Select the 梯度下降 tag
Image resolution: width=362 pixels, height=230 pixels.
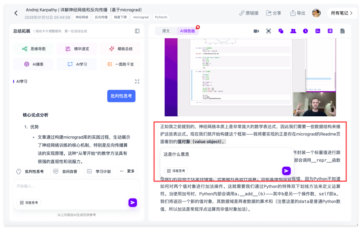point(120,17)
